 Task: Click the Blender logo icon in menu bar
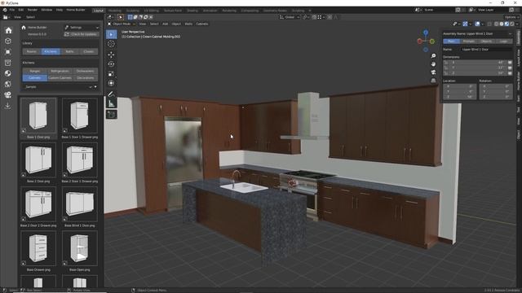[5, 10]
